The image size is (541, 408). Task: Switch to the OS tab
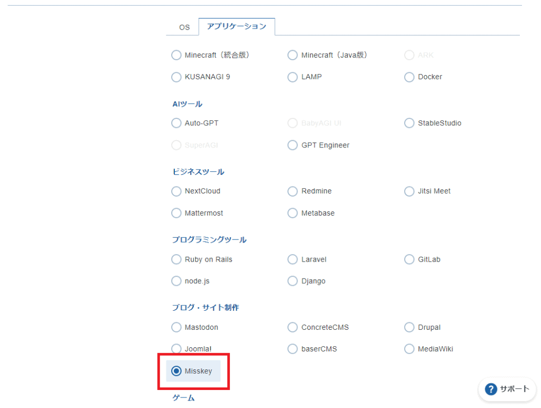(x=184, y=27)
